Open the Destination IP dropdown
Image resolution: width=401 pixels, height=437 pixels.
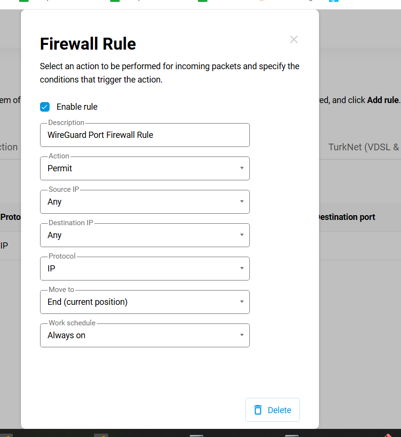145,235
